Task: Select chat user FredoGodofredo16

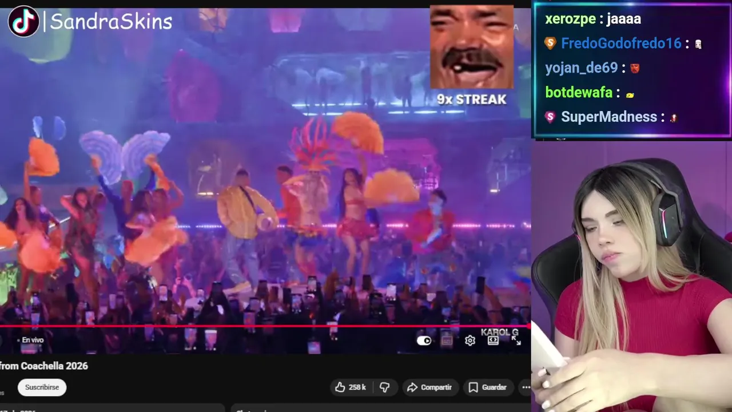Action: point(621,43)
